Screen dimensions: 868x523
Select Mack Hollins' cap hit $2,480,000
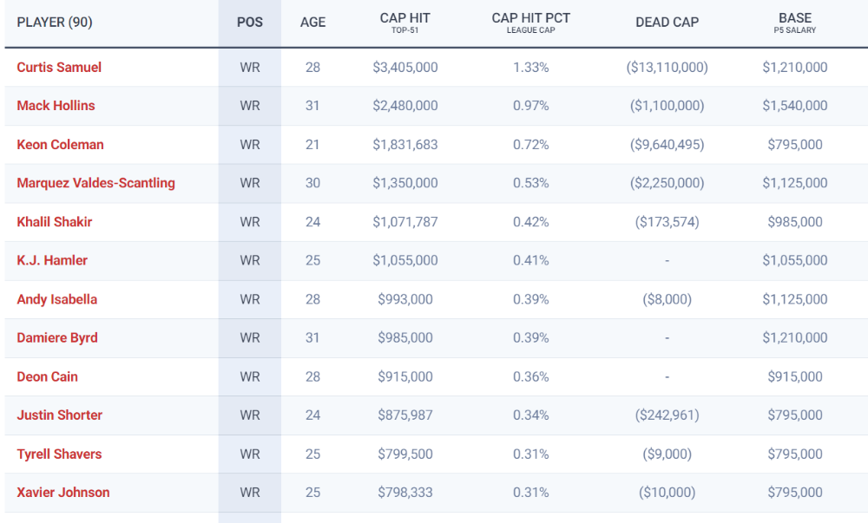coord(404,106)
